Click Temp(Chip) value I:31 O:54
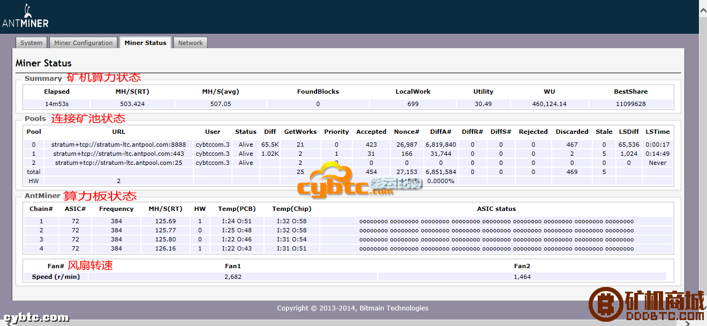The image size is (707, 326). pos(291,239)
